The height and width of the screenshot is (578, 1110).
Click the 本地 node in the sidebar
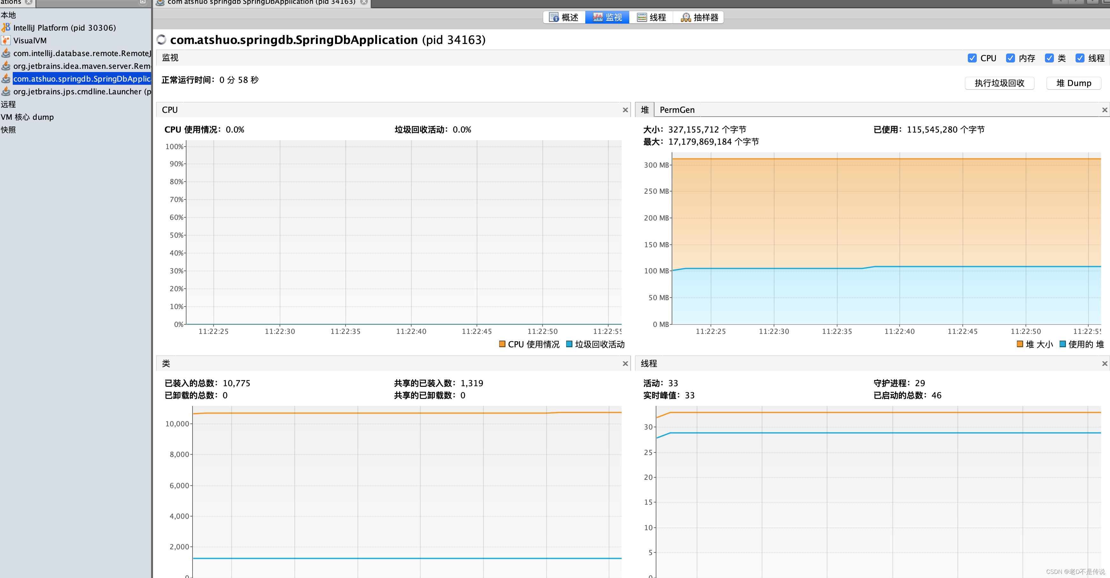pos(8,15)
